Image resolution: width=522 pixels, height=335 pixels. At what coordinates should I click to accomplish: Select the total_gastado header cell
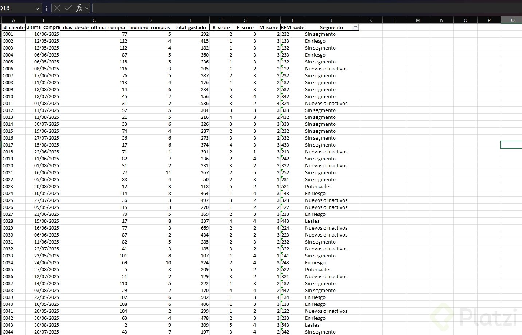[x=191, y=27]
